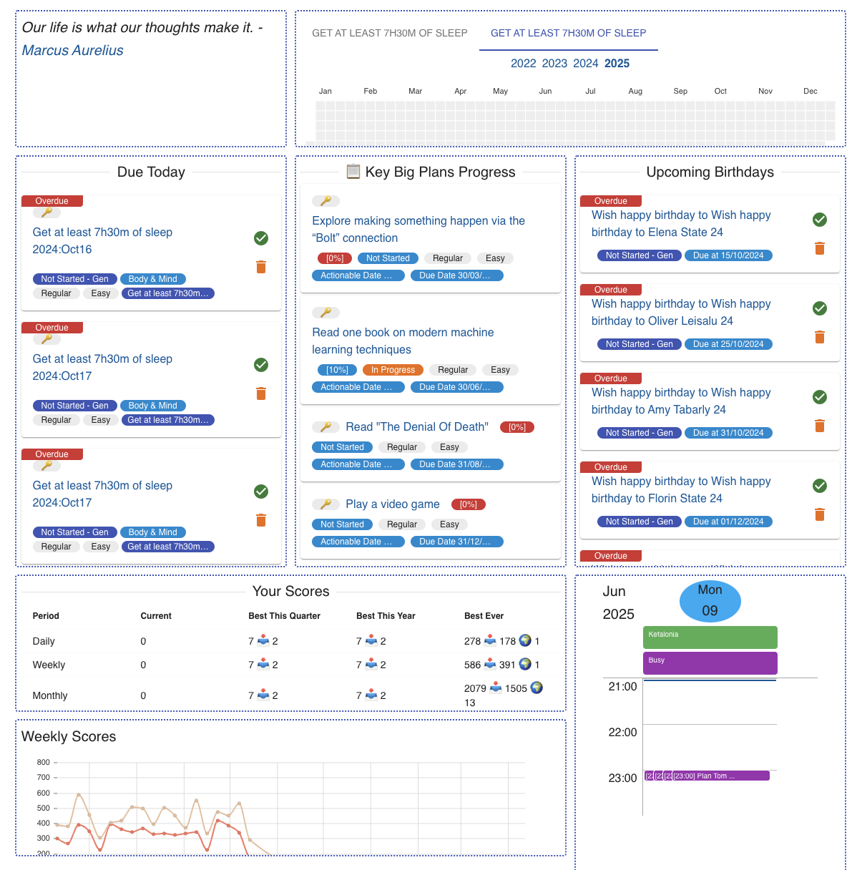Viewport: 857px width, 870px height.
Task: Click key icon on Read The Denial Of Death
Action: [x=325, y=427]
